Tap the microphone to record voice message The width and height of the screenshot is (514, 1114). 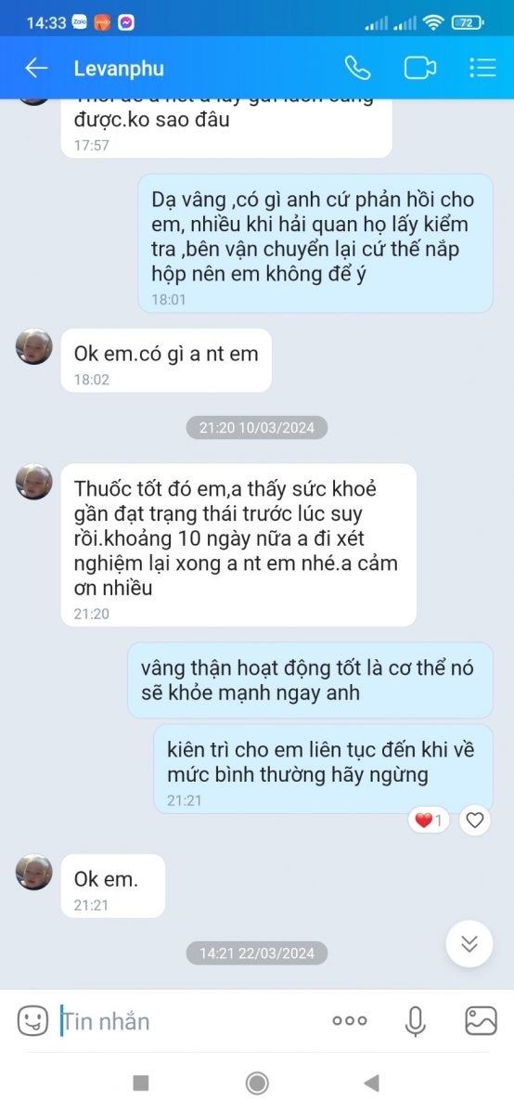click(415, 1020)
